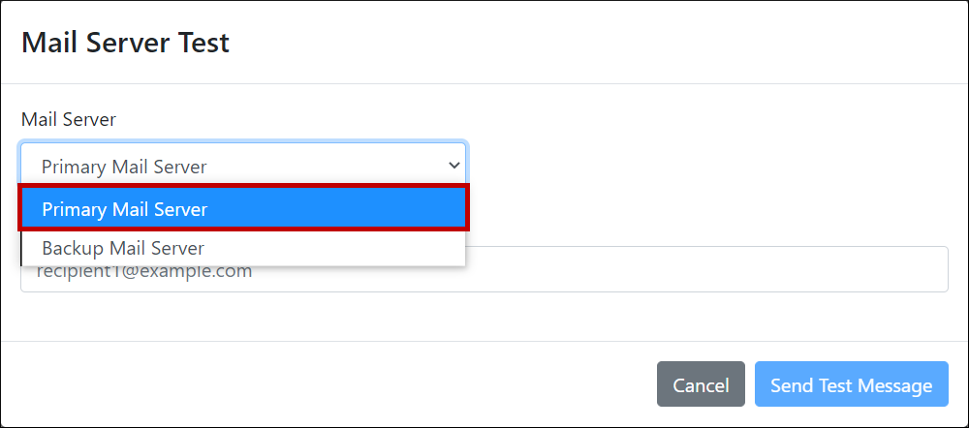
Task: Click the Mail Server field label
Action: click(x=68, y=120)
